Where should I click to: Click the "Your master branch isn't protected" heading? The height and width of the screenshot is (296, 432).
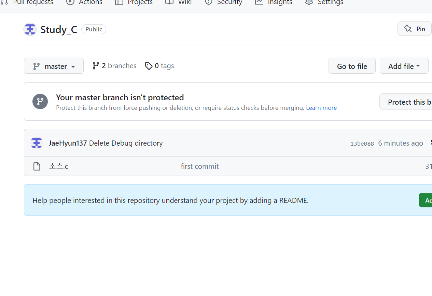[120, 98]
